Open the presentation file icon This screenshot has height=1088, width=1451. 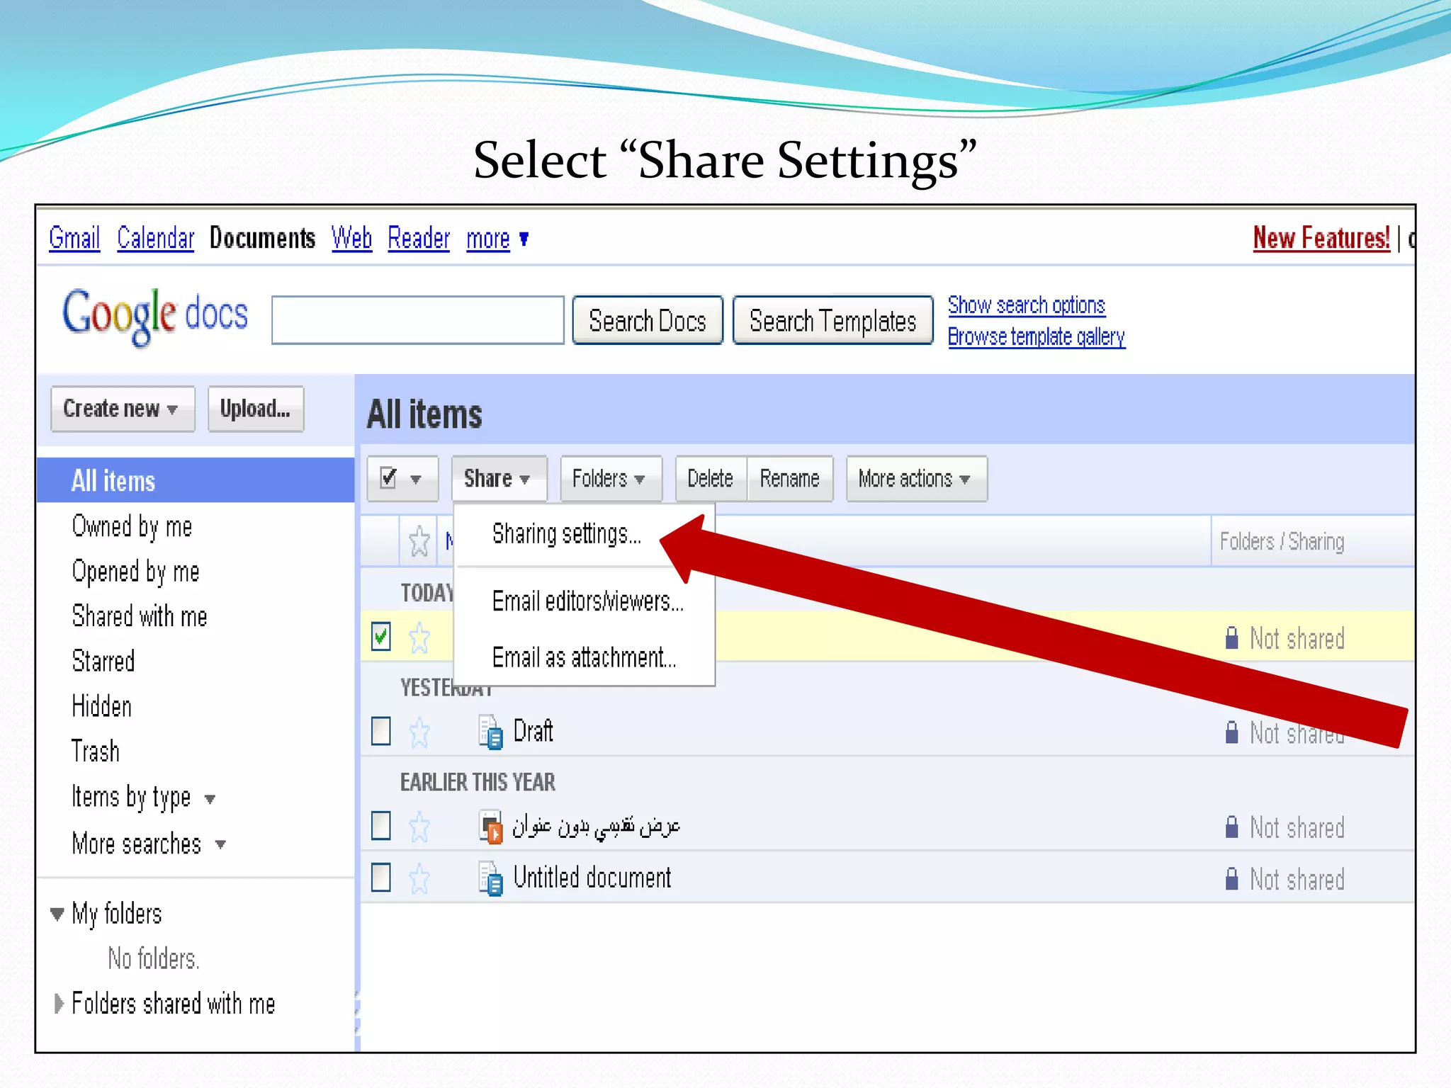[x=490, y=827]
